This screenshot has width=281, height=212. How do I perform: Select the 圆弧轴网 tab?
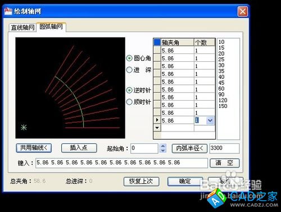51,27
